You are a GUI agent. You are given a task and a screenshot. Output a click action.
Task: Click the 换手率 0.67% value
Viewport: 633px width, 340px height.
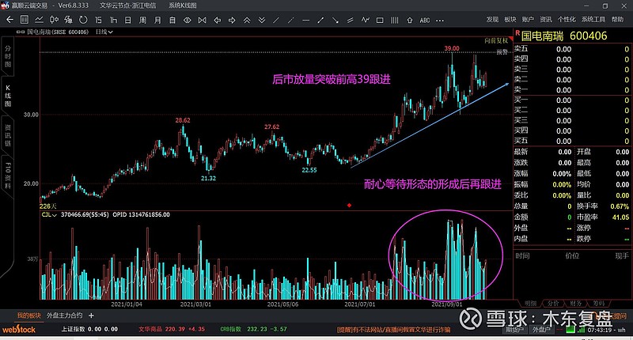tap(620, 206)
